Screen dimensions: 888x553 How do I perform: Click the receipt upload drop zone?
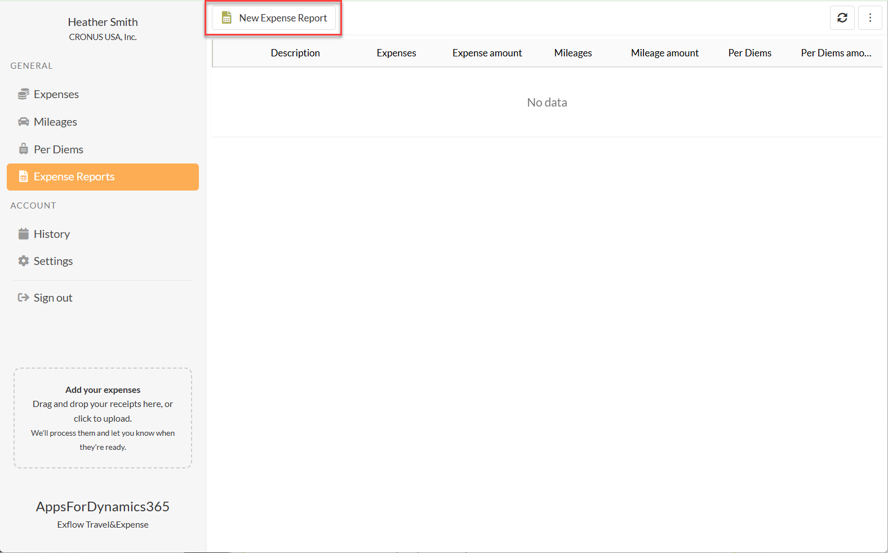[103, 418]
